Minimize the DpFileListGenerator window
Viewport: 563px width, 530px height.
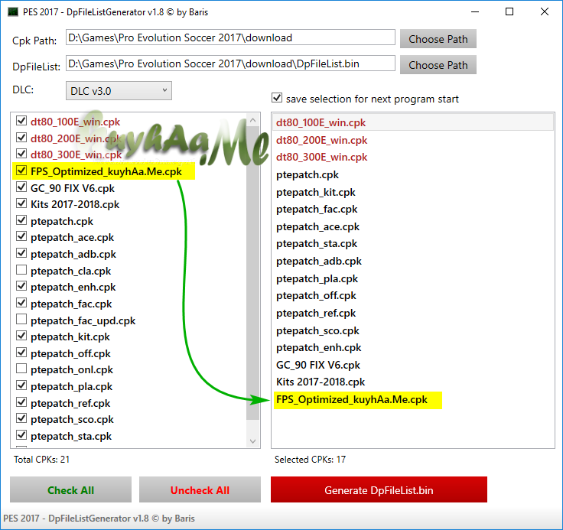(x=475, y=11)
